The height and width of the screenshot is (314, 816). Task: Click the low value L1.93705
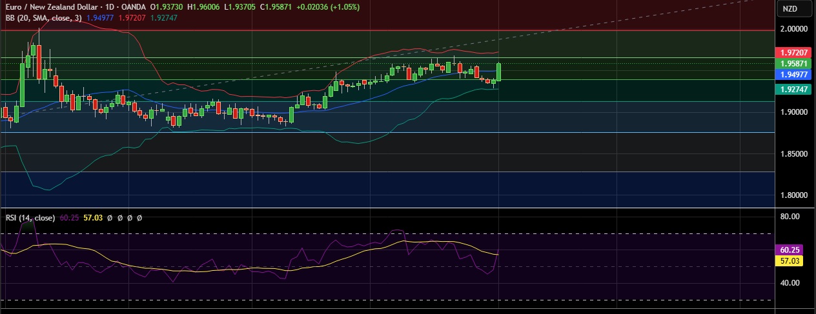tap(240, 6)
